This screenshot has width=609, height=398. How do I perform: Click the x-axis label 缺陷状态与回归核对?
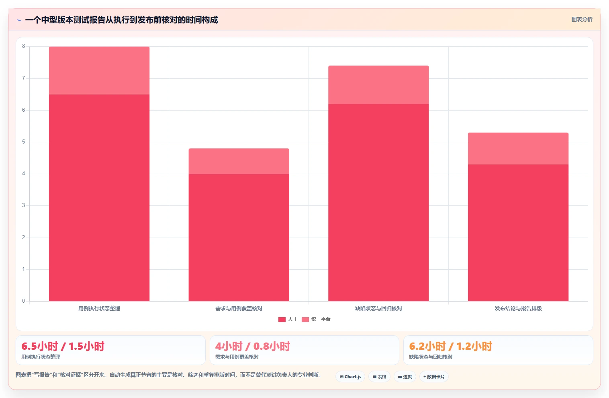[x=378, y=308]
